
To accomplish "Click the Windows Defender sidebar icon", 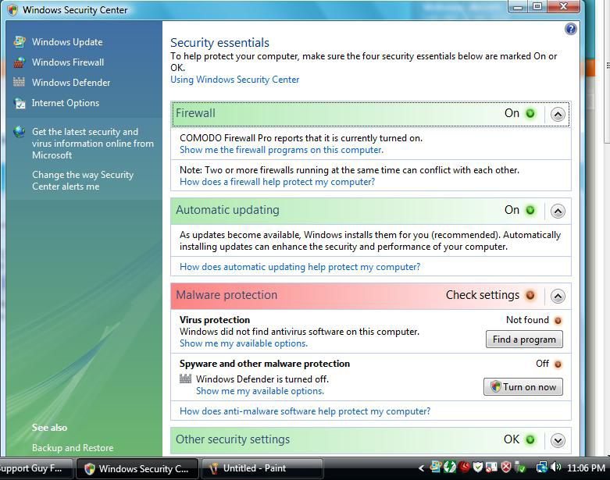I will tap(19, 82).
